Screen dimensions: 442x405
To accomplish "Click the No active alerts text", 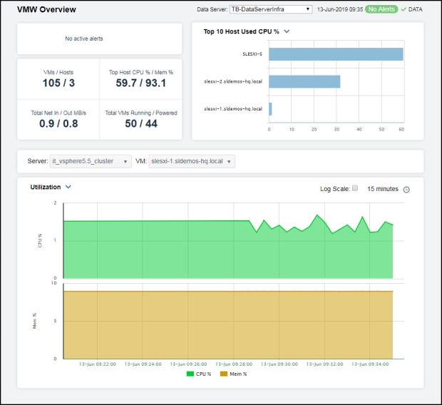I will [84, 39].
